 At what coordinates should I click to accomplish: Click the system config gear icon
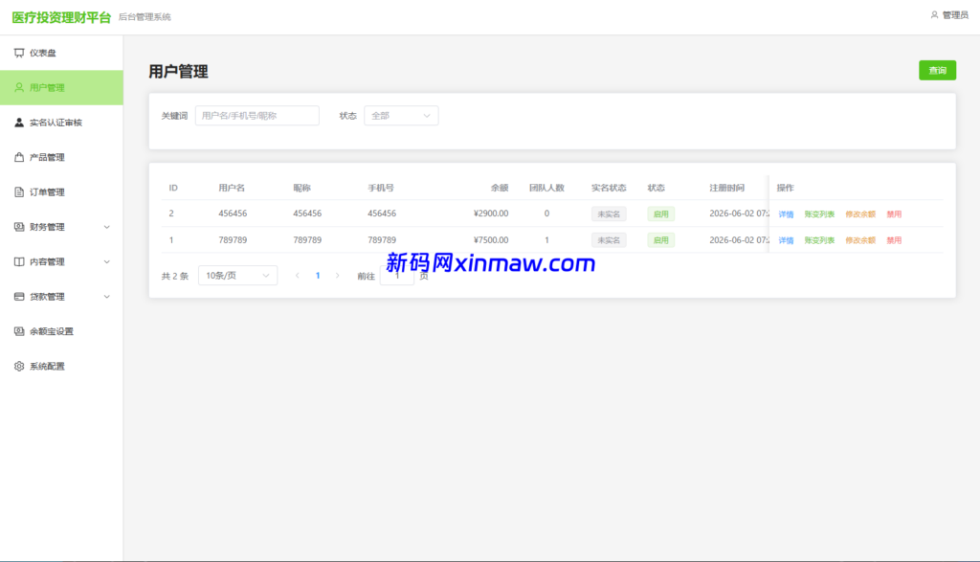click(x=19, y=367)
